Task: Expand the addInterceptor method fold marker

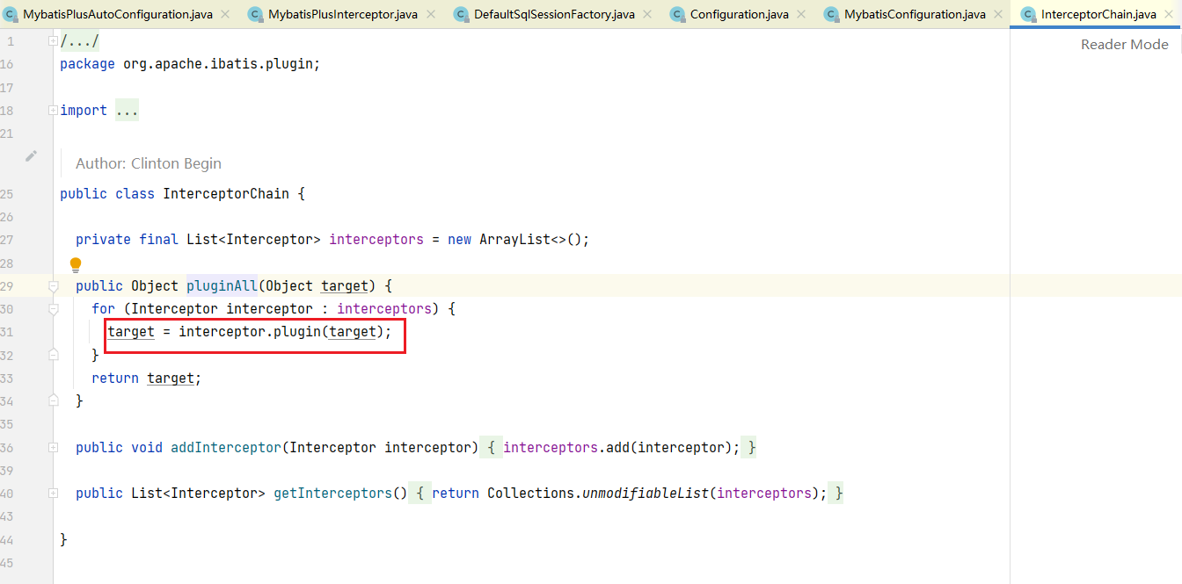Action: 54,448
